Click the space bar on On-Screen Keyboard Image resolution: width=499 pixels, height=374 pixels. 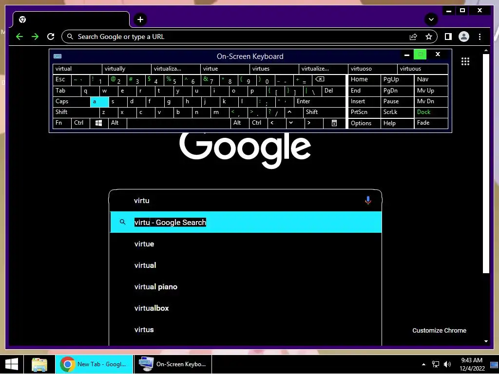point(178,123)
